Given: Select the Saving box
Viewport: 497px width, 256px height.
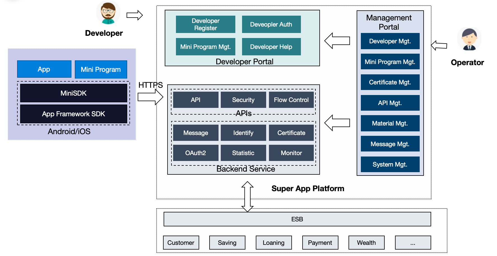Looking at the screenshot, I should pyautogui.click(x=227, y=243).
